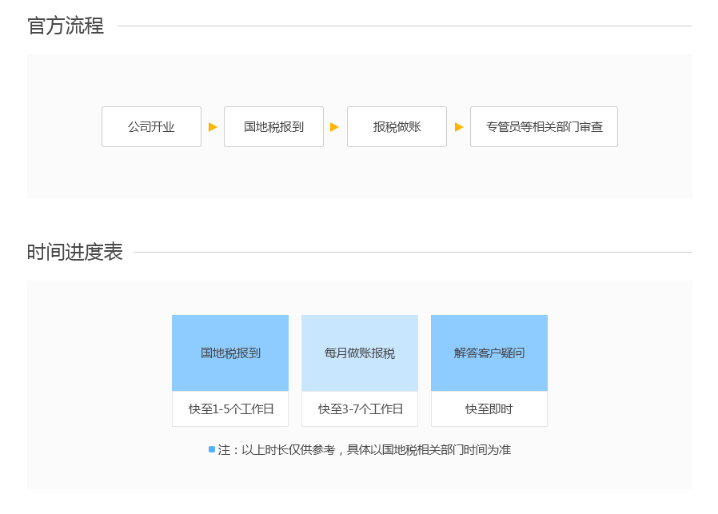Screen dimensions: 718x514
Task: Click the orange arrow before 报税做账 step
Action: pos(334,127)
